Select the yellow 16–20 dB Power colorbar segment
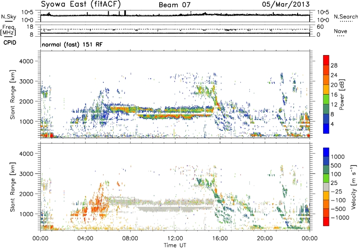Screen dimensions: 358x248 tap(326, 90)
